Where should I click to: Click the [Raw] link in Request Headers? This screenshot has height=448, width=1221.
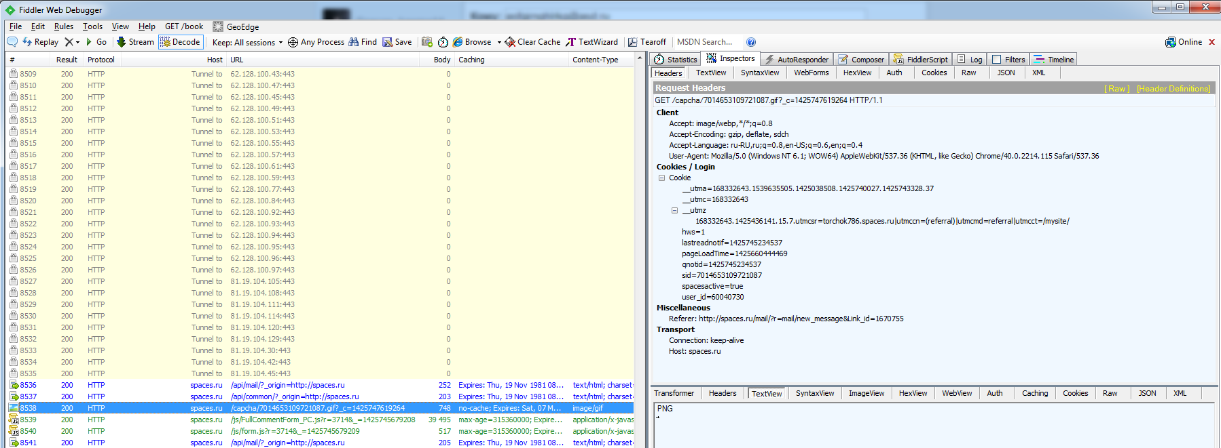tap(1116, 89)
